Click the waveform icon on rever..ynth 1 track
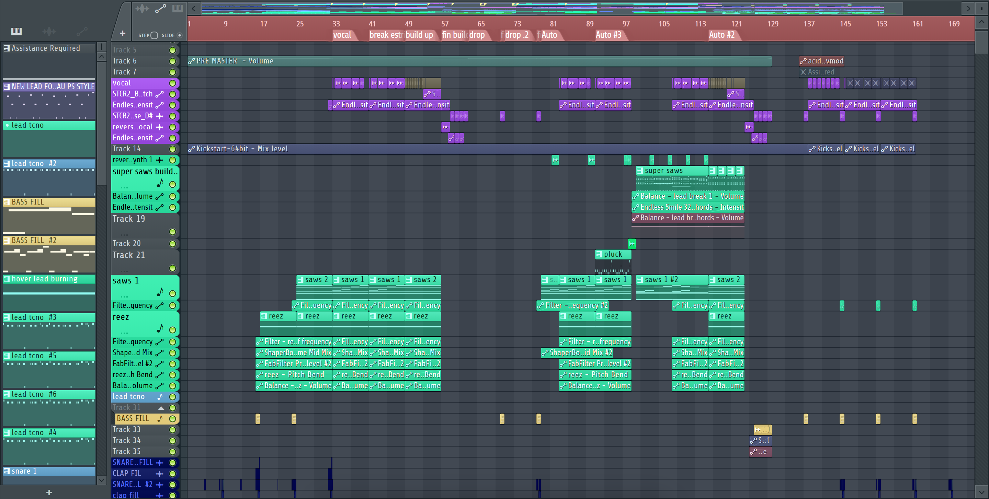This screenshot has height=499, width=989. [160, 160]
